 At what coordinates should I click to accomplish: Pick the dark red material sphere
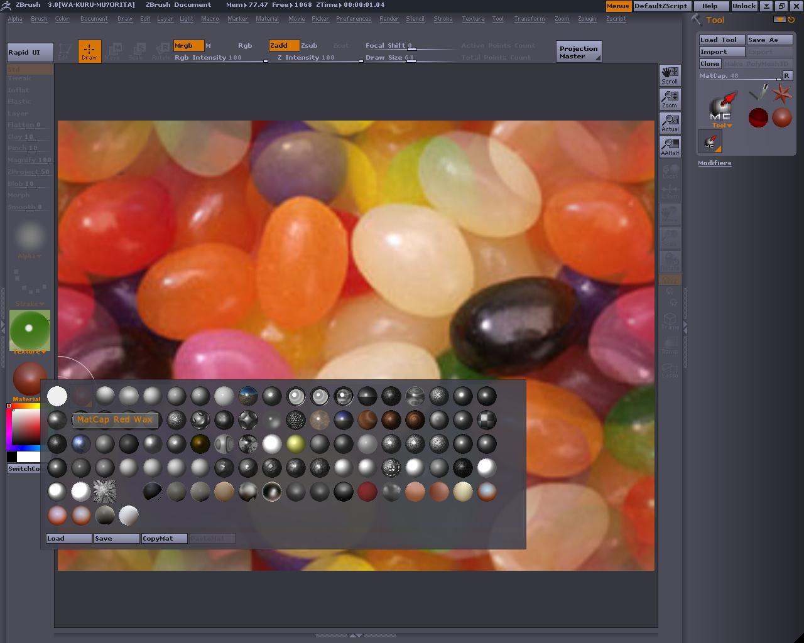click(367, 492)
